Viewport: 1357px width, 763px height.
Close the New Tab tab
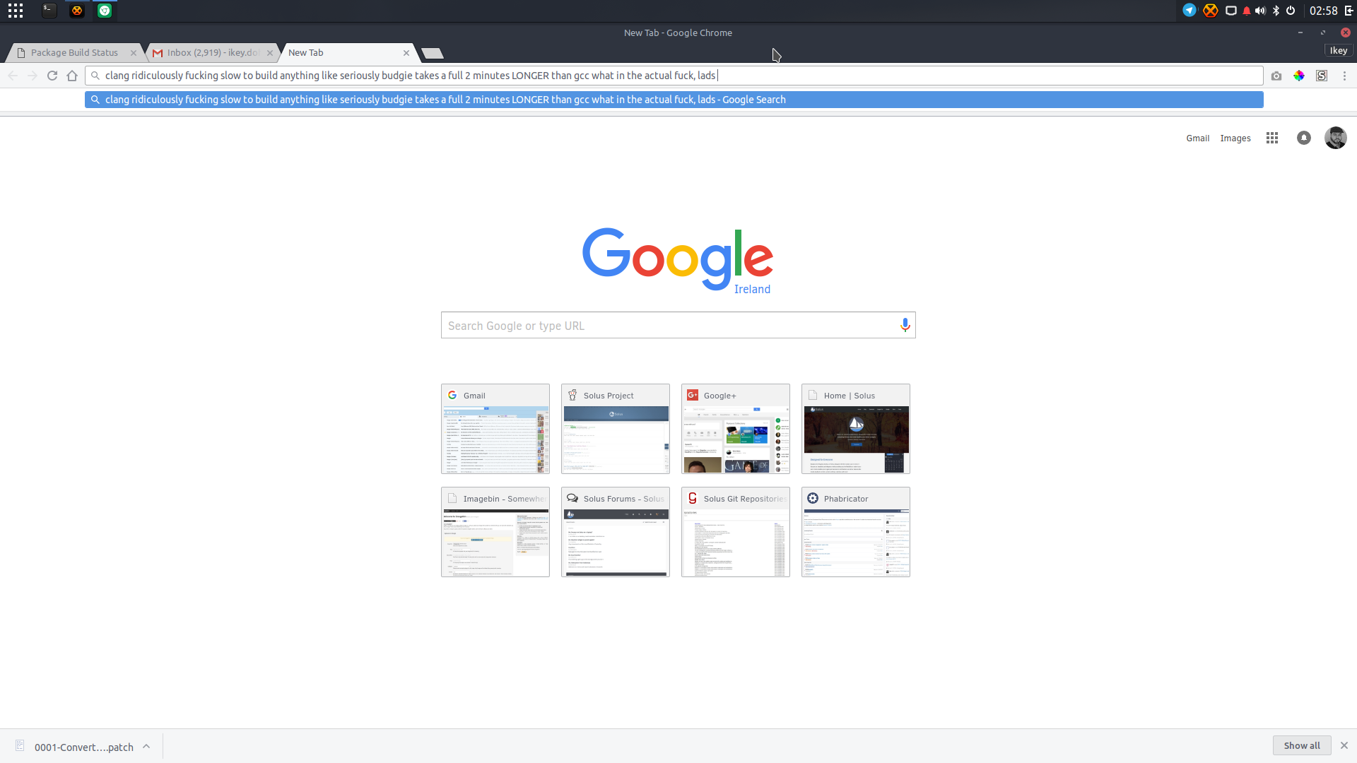pos(406,53)
